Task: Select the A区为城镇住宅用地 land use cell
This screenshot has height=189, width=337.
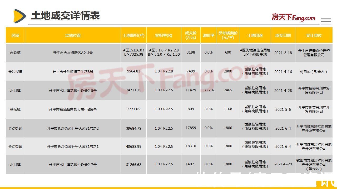Action: coord(255,52)
